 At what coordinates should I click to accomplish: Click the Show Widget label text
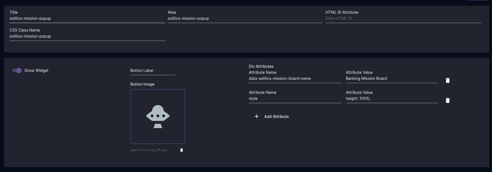point(36,71)
